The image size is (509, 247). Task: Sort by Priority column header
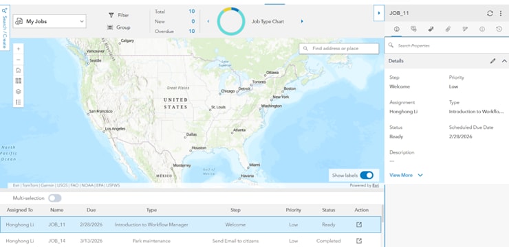tap(294, 210)
